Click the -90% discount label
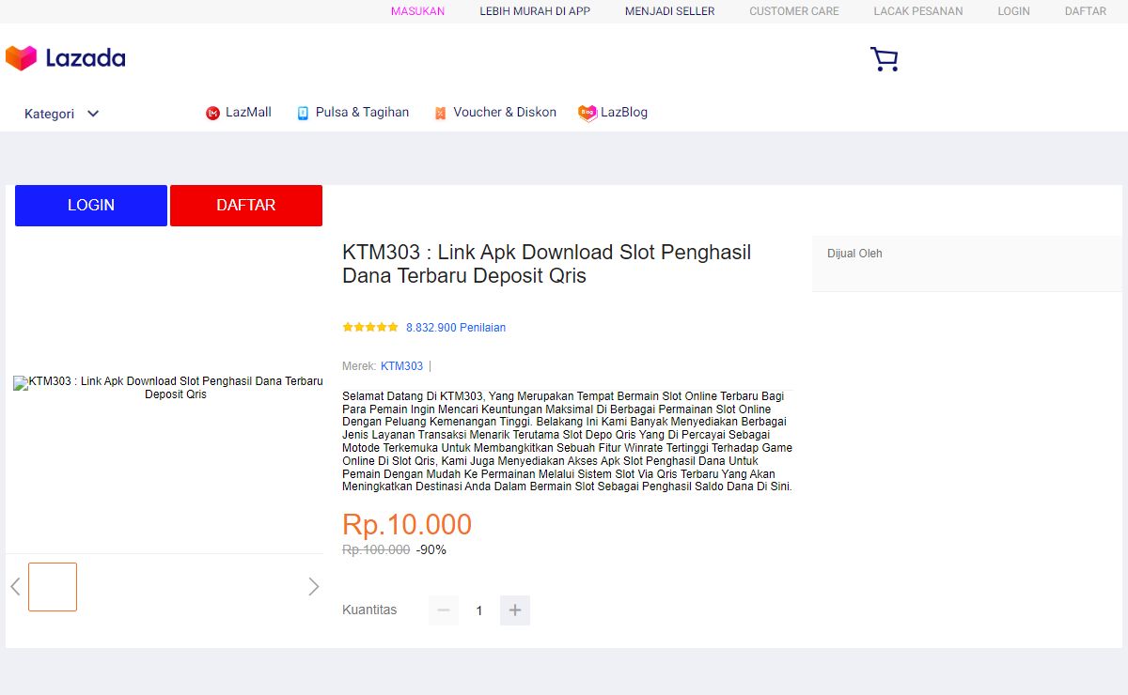 point(431,550)
